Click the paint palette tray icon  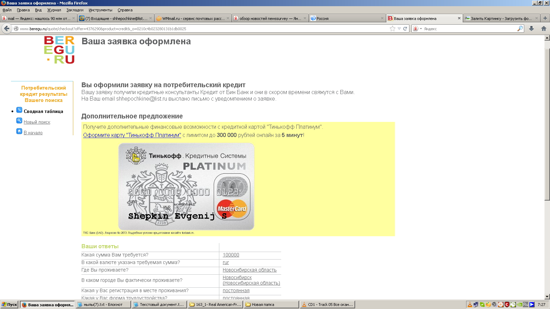[x=488, y=305]
